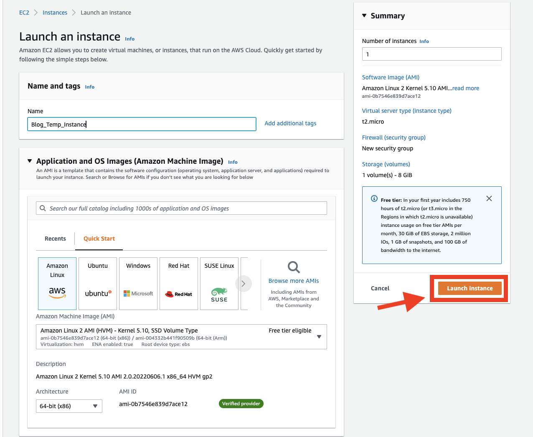Screen dimensions: 533x437
Task: Select the Amazon Linux OS image
Action: coord(57,283)
